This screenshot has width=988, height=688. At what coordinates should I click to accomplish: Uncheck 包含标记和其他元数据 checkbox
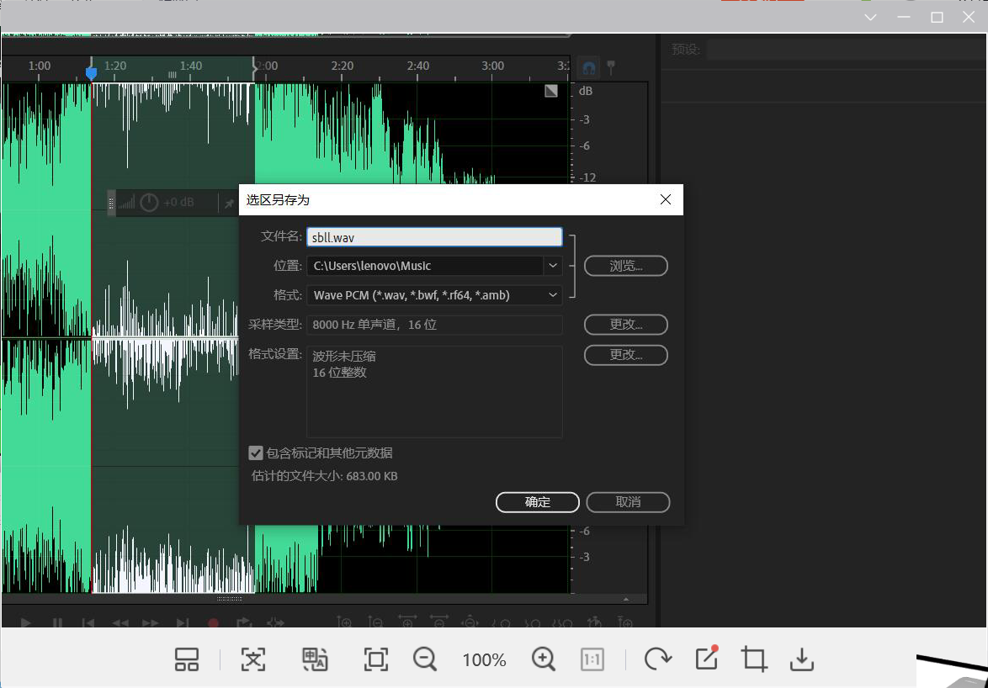point(256,453)
